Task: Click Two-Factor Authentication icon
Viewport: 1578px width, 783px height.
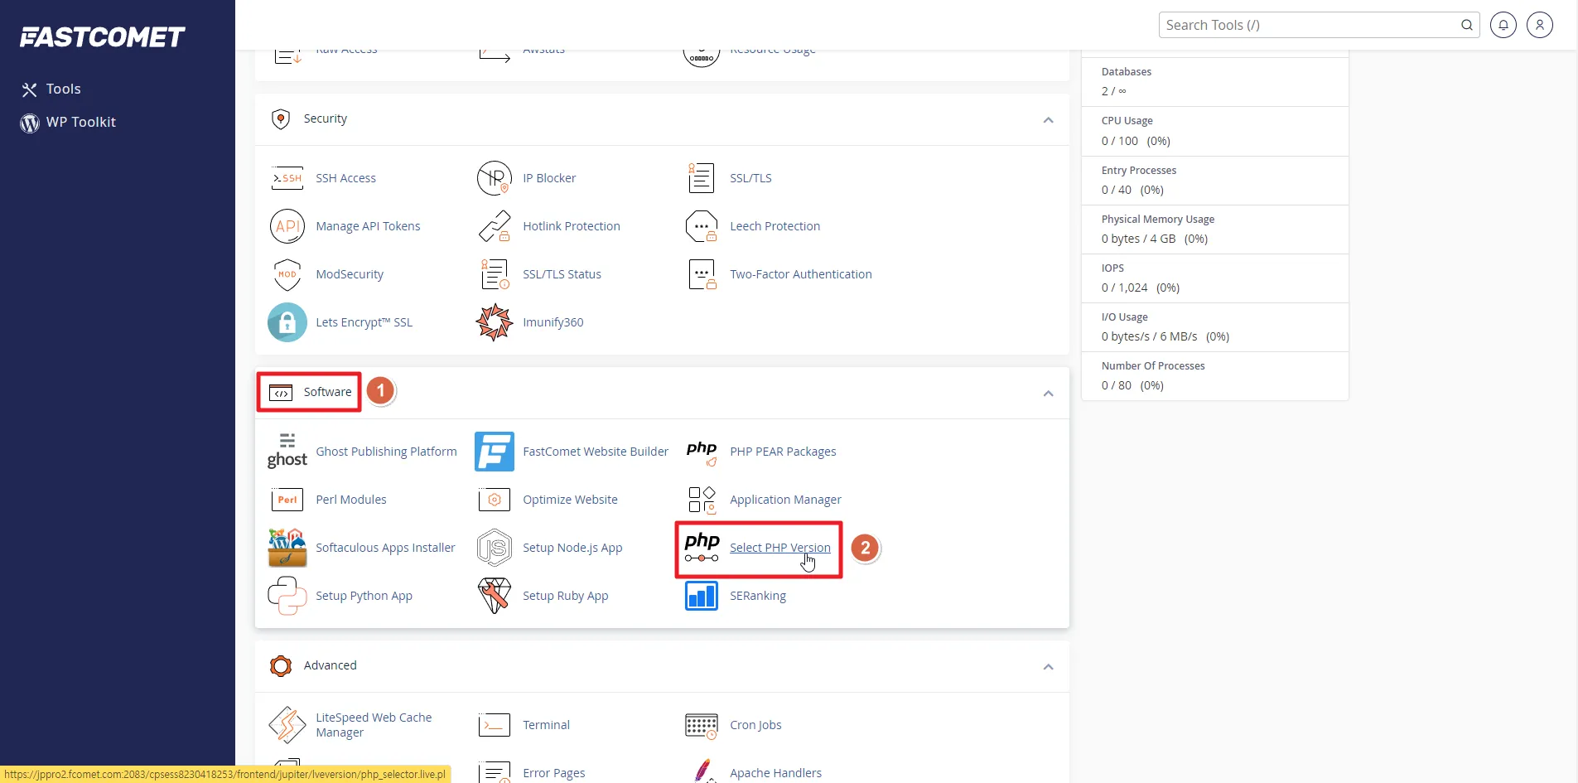Action: (x=702, y=274)
